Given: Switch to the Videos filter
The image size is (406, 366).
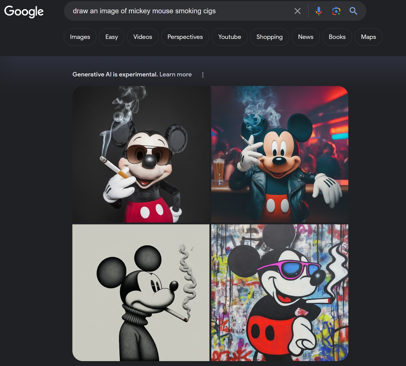Looking at the screenshot, I should (143, 37).
